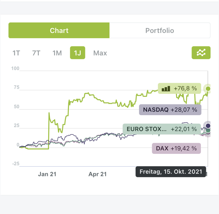219x214 pixels.
Task: Show the Max time range
Action: coord(100,53)
